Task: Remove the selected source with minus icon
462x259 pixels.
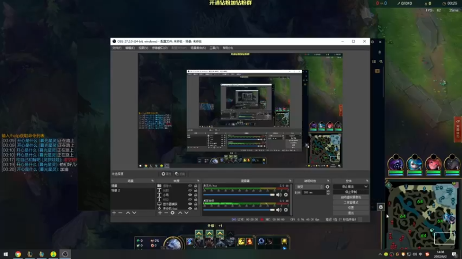Action: click(x=166, y=212)
